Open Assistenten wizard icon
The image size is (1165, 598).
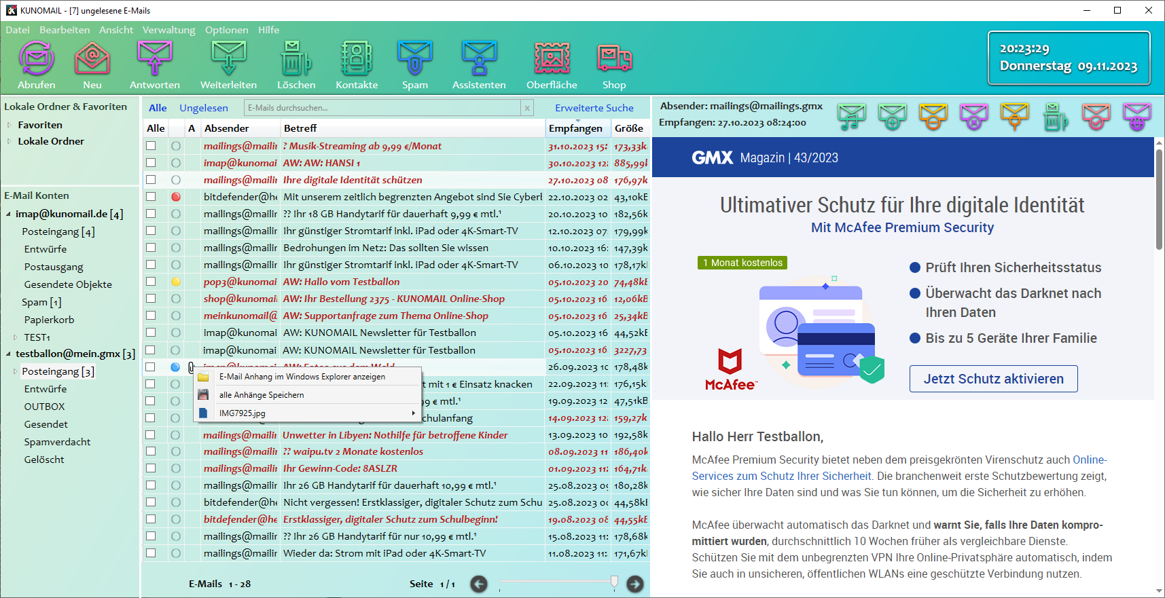tap(480, 58)
